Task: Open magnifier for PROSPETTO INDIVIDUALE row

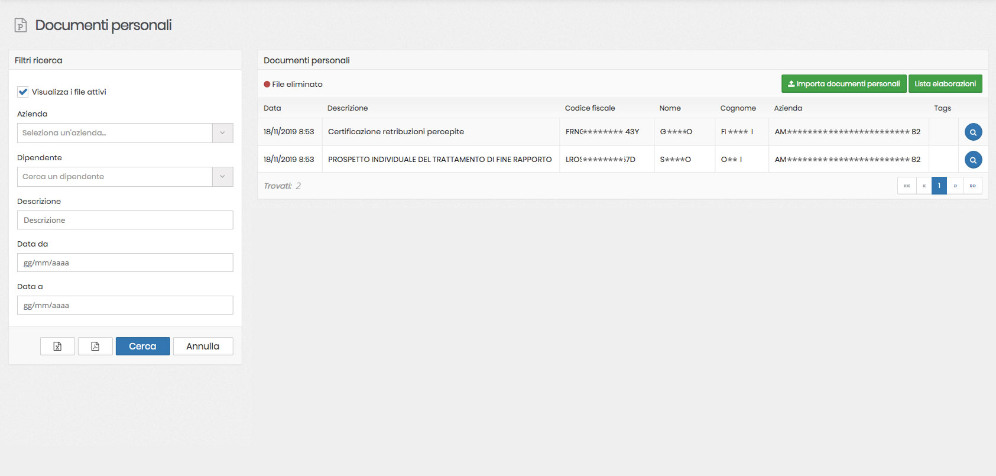Action: pos(973,160)
